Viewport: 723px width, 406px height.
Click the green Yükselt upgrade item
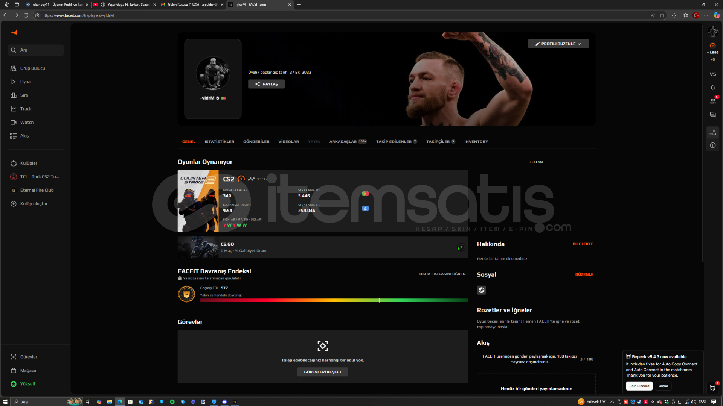coord(28,384)
